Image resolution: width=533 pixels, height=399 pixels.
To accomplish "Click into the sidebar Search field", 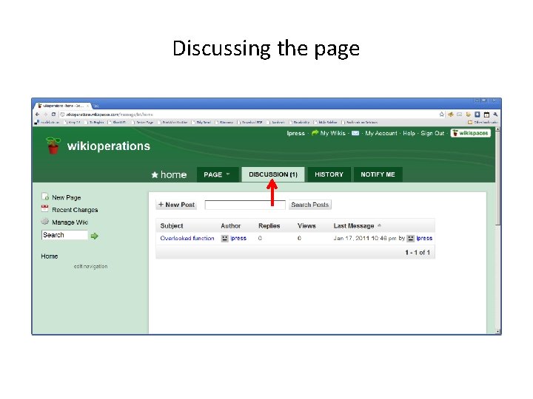I will pos(64,235).
